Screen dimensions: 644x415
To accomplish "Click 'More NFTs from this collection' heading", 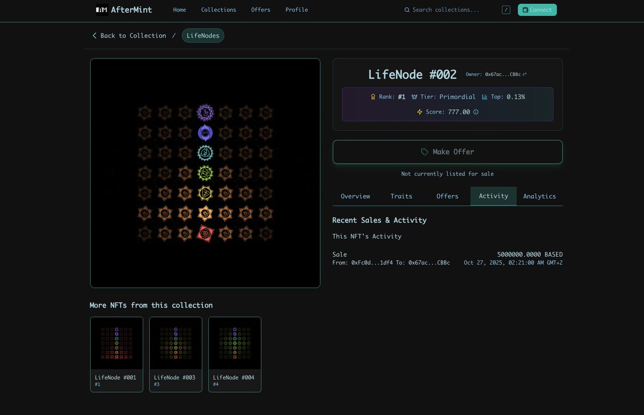I will (151, 305).
